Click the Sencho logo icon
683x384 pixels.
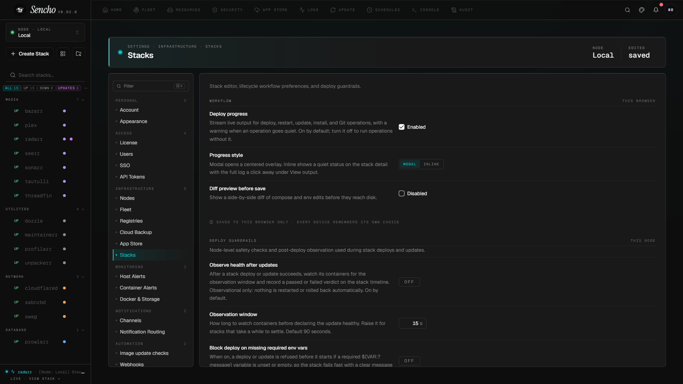click(x=20, y=10)
